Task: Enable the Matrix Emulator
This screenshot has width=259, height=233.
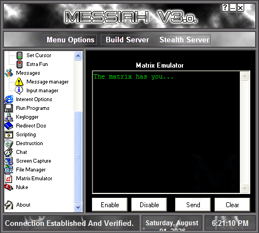Action: (x=110, y=204)
